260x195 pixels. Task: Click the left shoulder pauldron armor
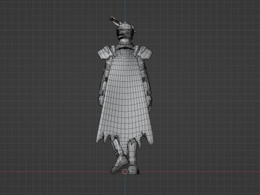pyautogui.click(x=105, y=53)
